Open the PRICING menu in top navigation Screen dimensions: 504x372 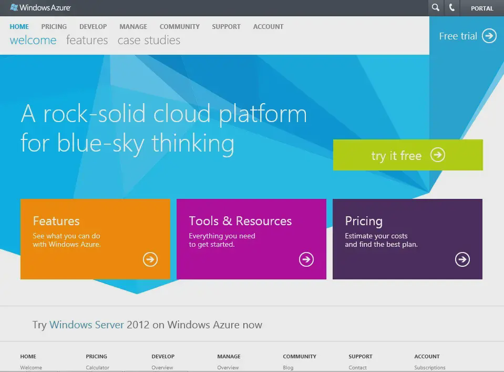(x=54, y=26)
